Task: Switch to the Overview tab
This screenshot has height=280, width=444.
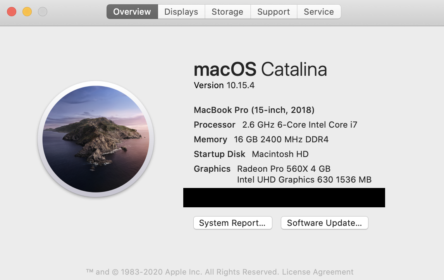Action: point(132,12)
